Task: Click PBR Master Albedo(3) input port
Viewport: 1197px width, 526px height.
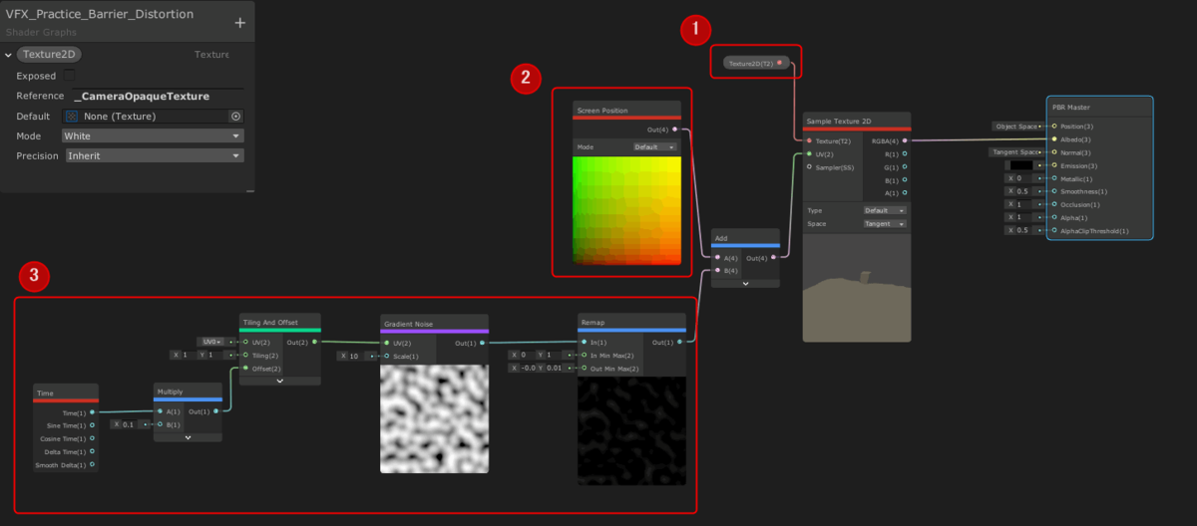Action: point(1054,139)
